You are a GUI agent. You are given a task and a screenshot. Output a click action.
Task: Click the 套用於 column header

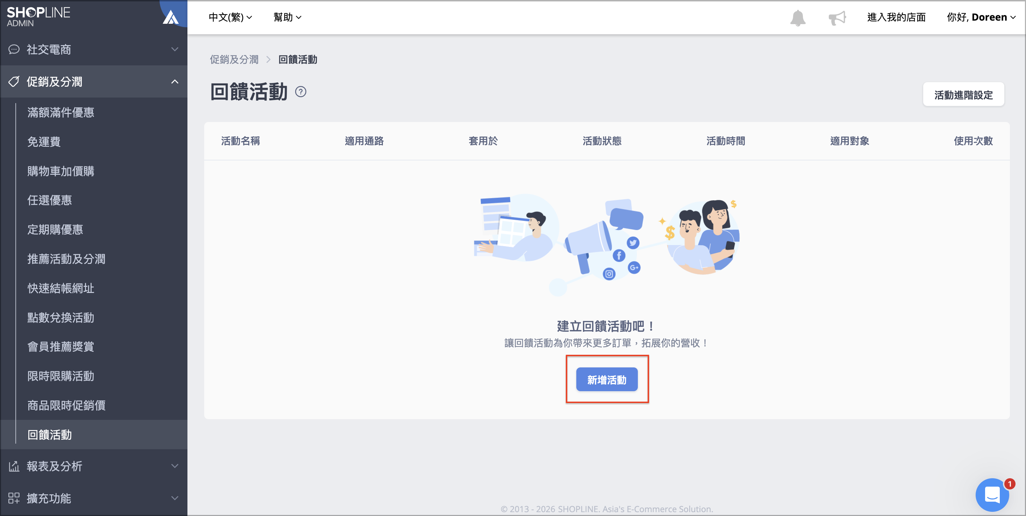click(x=483, y=141)
